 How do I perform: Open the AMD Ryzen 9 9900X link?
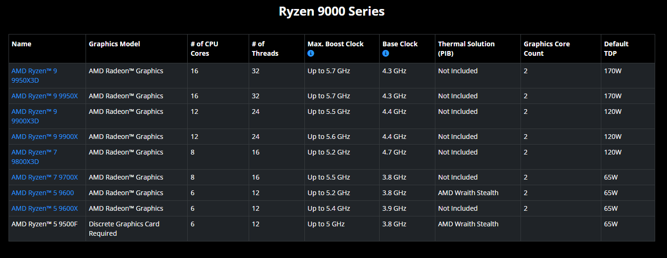(x=44, y=137)
